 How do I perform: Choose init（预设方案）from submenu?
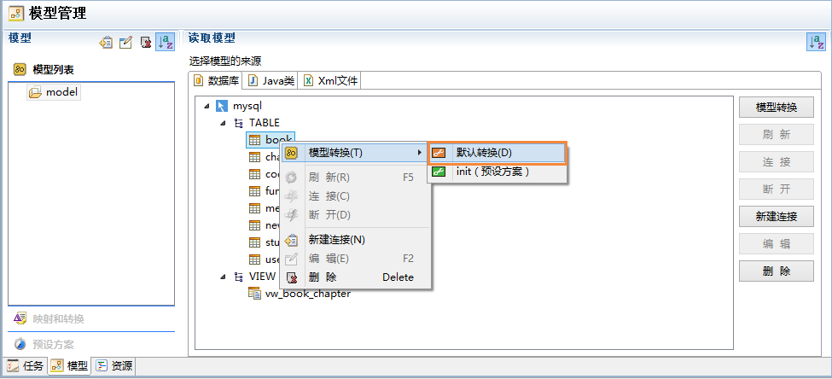(497, 172)
